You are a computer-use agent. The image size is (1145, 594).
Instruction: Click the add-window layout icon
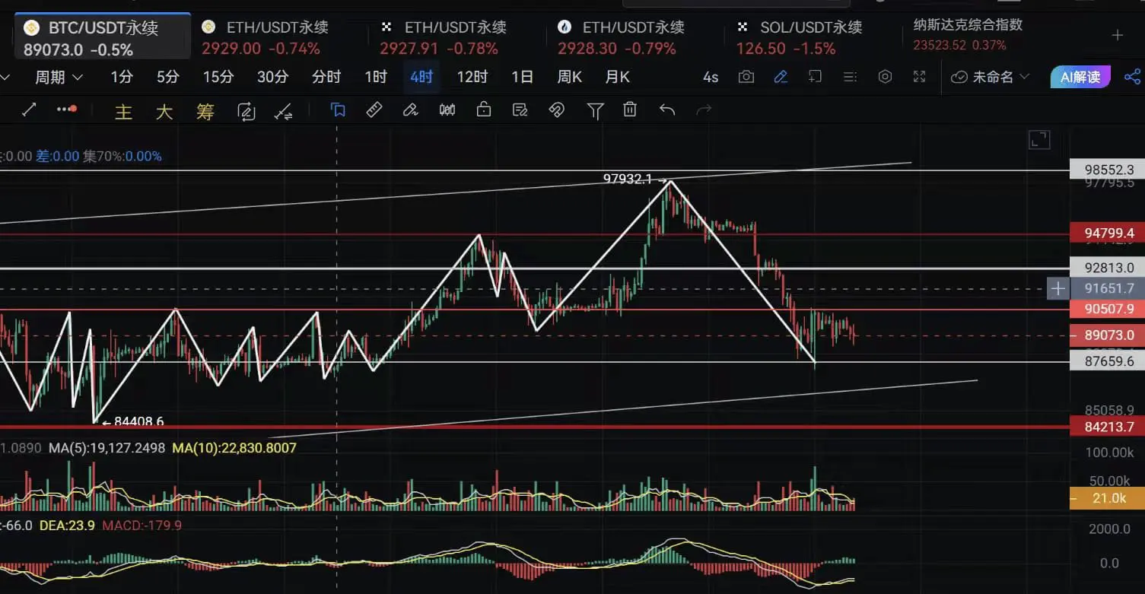[815, 77]
